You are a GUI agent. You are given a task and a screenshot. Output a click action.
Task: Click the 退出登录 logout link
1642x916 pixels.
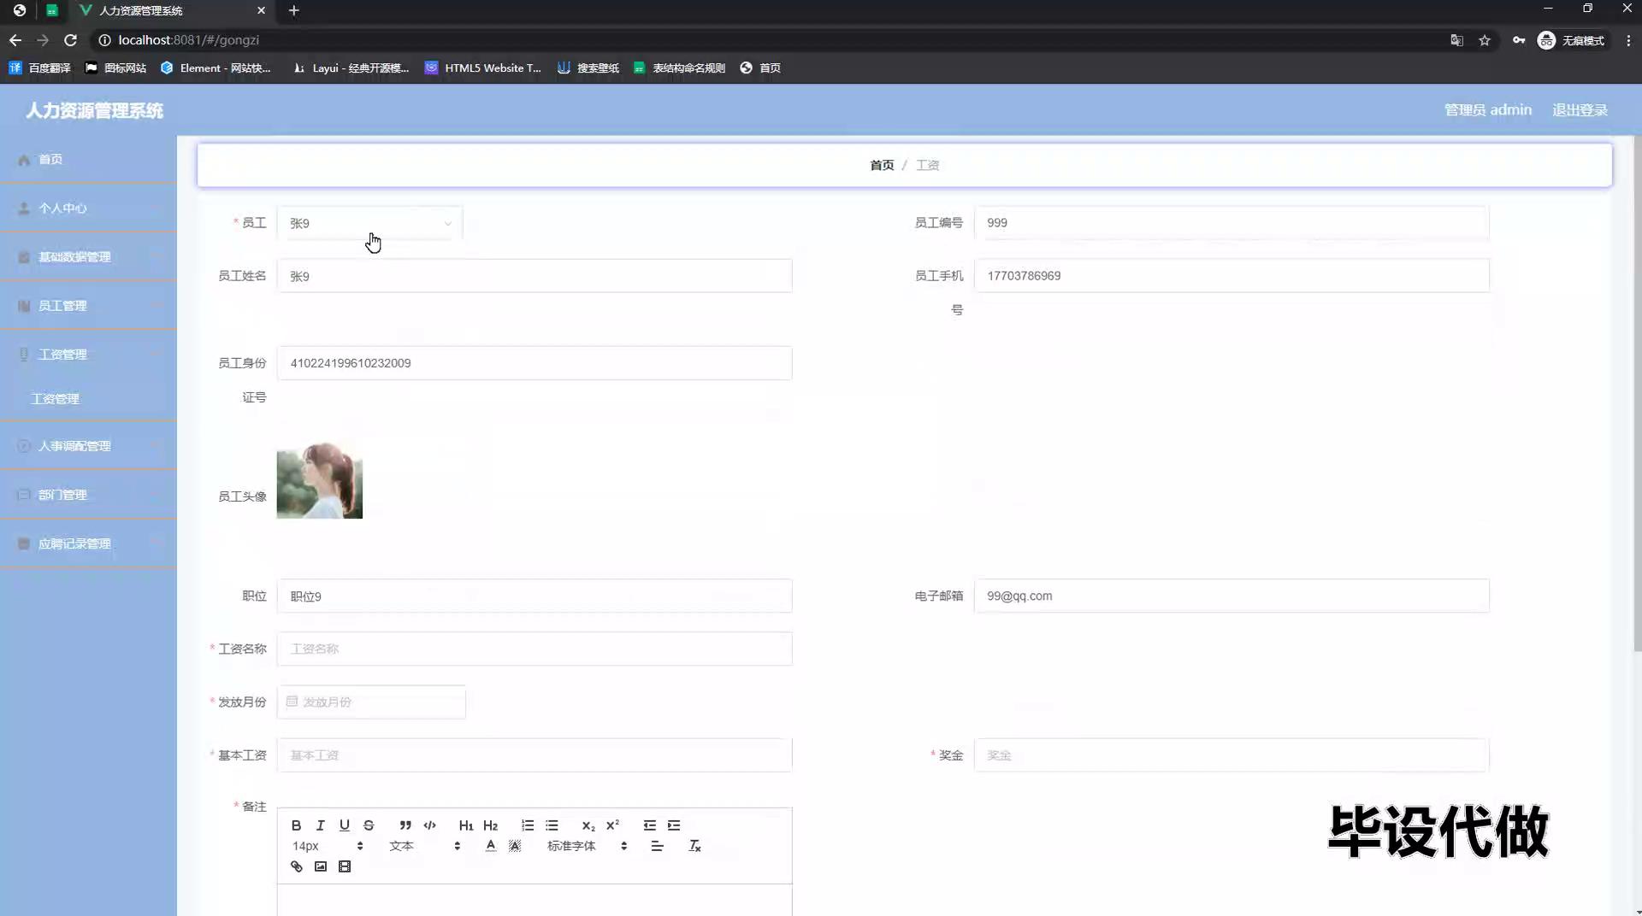1580,110
